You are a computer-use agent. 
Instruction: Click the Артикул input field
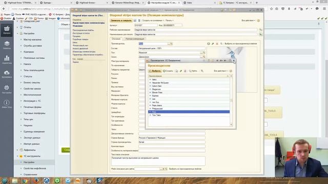(146, 25)
